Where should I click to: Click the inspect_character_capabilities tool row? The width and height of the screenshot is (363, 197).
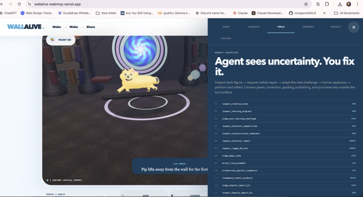tap(285, 126)
